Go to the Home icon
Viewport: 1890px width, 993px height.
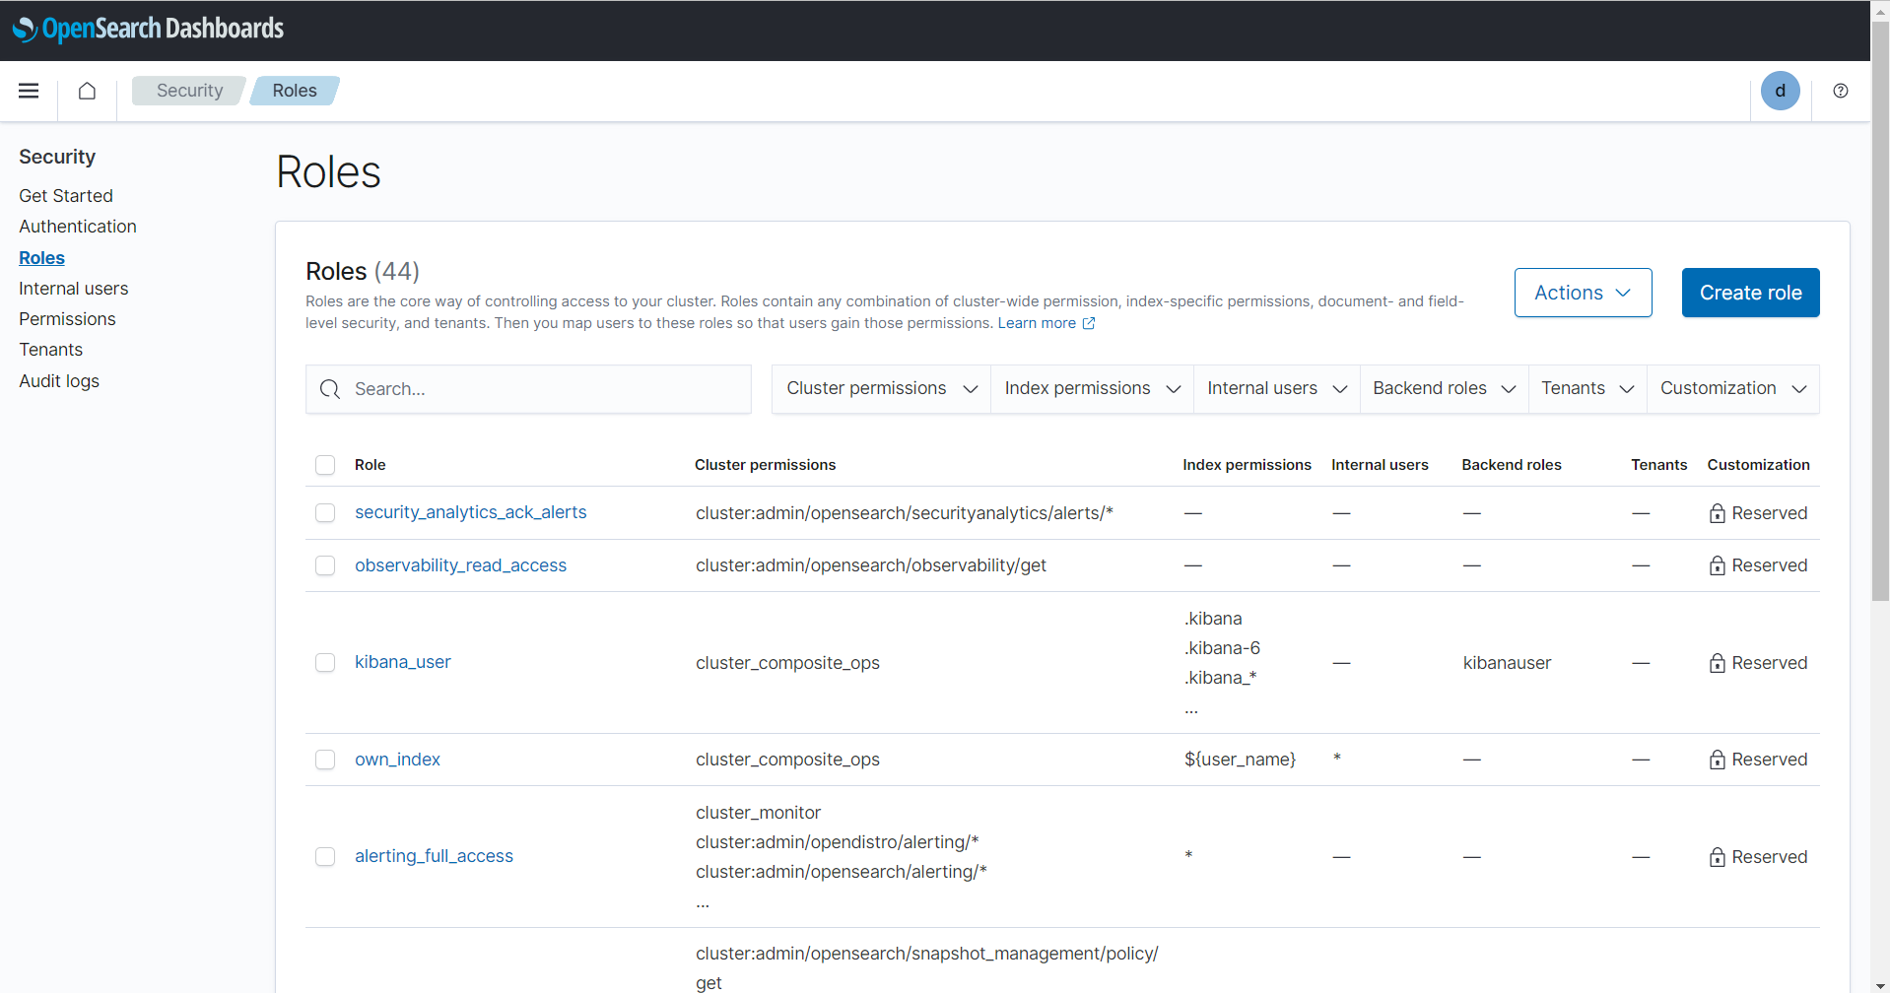(x=87, y=91)
